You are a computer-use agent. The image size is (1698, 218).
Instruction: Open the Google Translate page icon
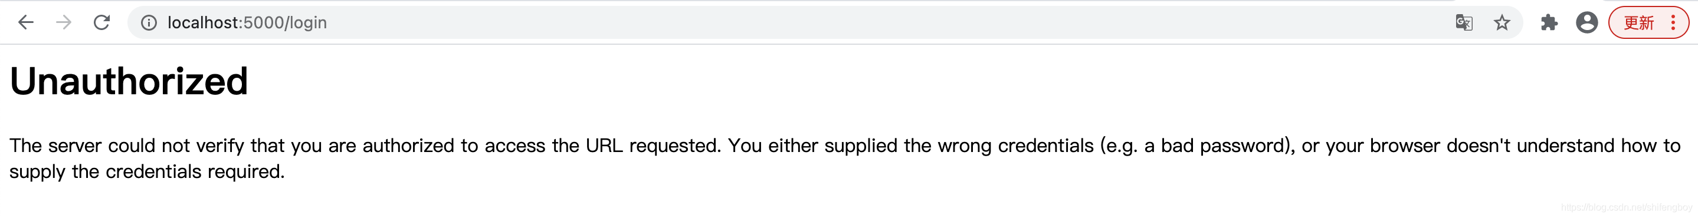tap(1463, 23)
